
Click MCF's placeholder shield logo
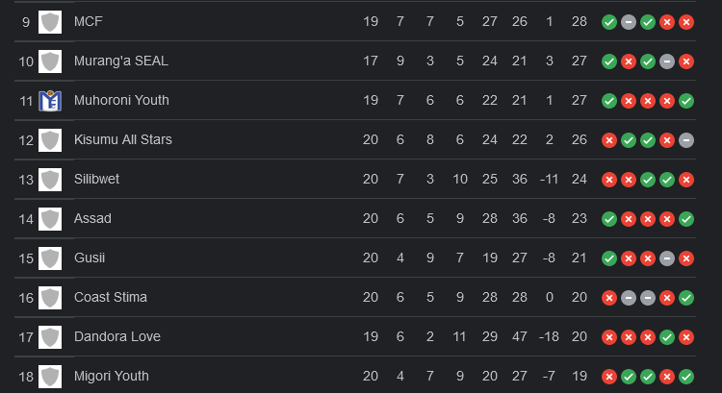coord(50,22)
